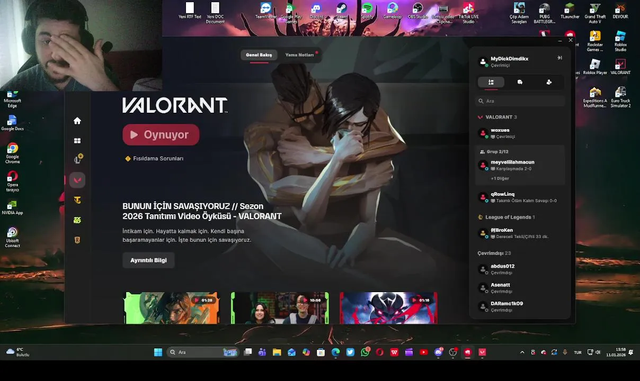Open Google Chrome desktop shortcut
The image size is (640, 381).
12,153
